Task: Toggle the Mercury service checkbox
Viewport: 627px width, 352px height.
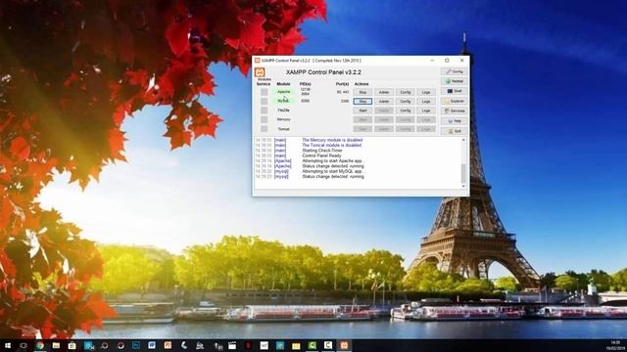Action: click(x=264, y=119)
